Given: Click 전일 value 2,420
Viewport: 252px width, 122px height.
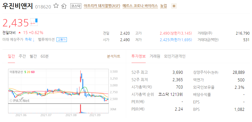Looking at the screenshot, I should (x=125, y=33).
